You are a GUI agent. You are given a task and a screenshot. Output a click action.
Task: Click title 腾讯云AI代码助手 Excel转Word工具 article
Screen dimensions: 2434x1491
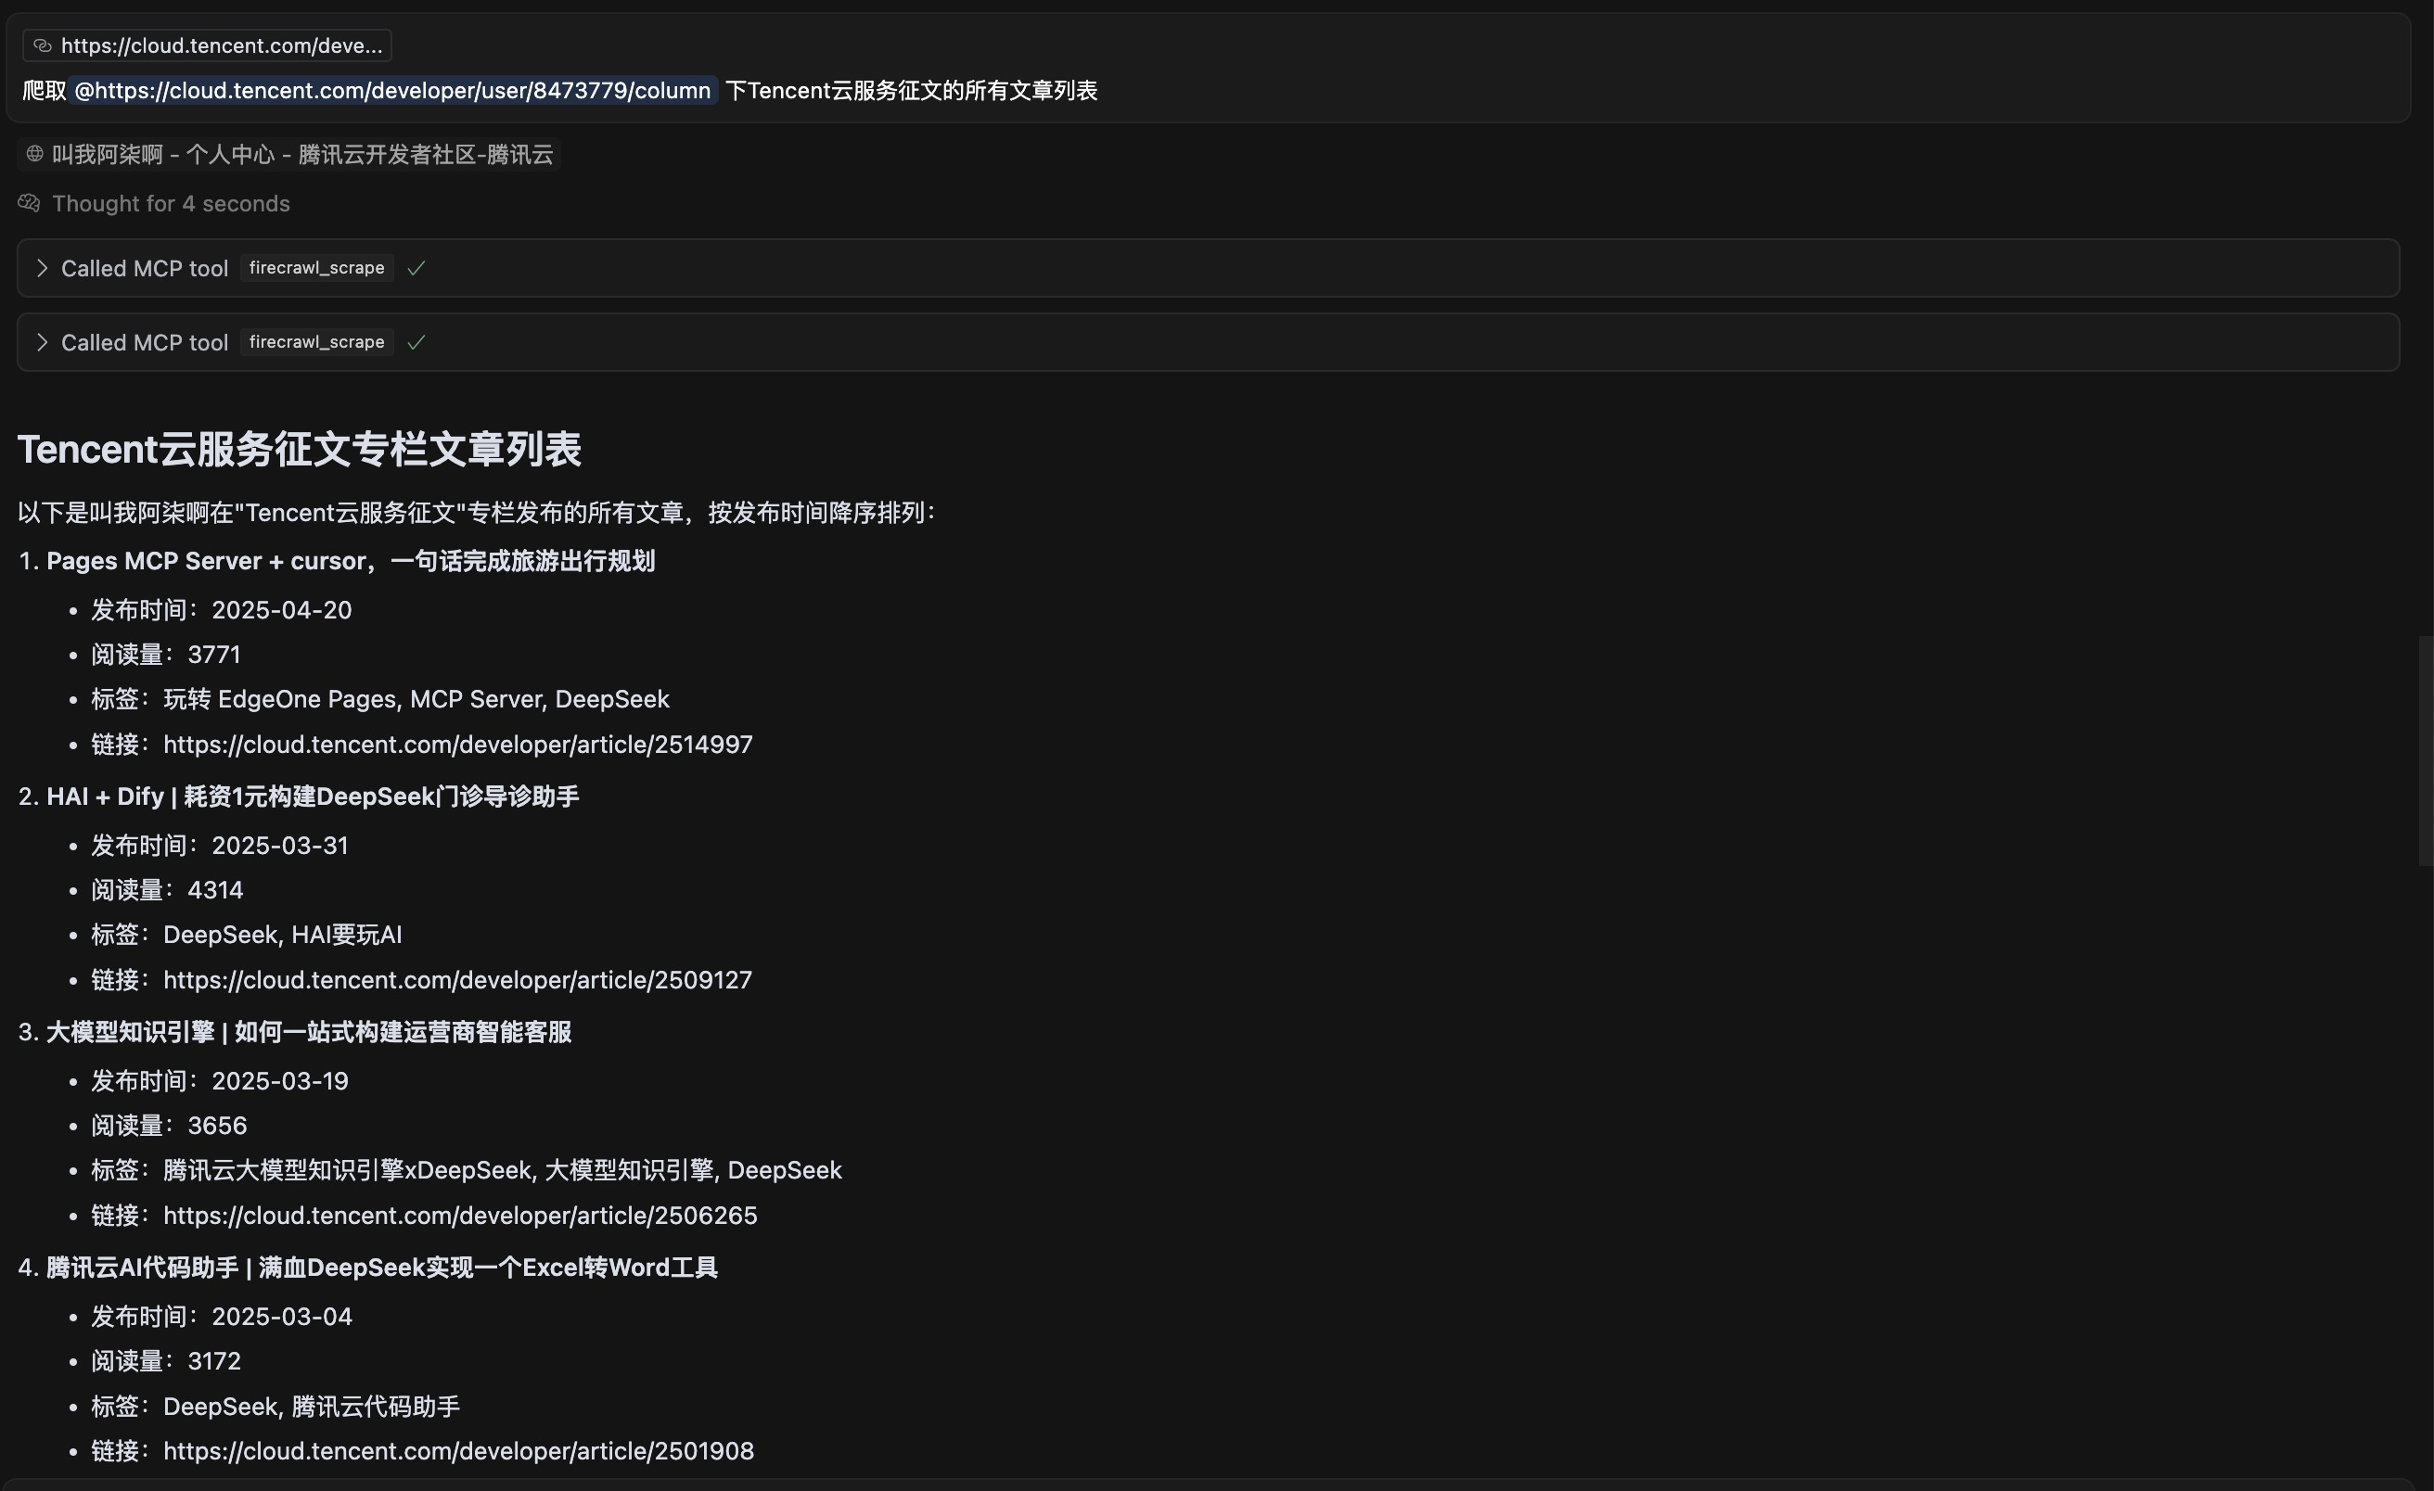click(382, 1268)
